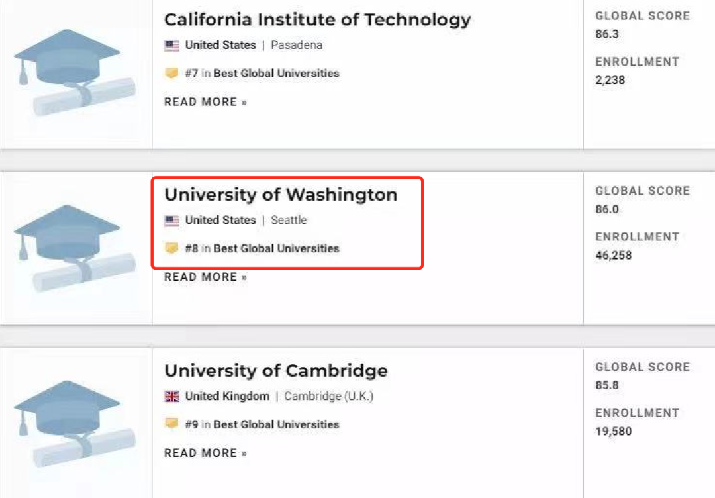Viewport: 715px width, 498px height.
Task: Click Best Global Universities link for Washington
Action: click(276, 249)
